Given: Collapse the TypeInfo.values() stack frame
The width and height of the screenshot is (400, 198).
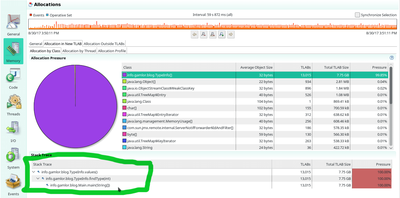Looking at the screenshot, I should click(34, 172).
